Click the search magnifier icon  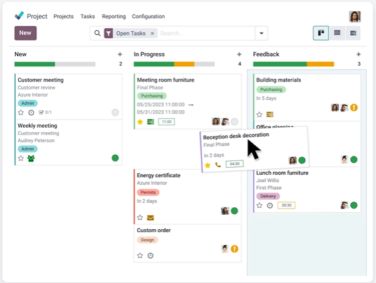pos(98,33)
